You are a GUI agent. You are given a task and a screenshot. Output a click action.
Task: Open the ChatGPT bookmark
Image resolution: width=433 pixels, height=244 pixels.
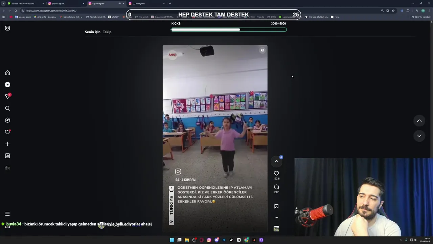point(114,17)
